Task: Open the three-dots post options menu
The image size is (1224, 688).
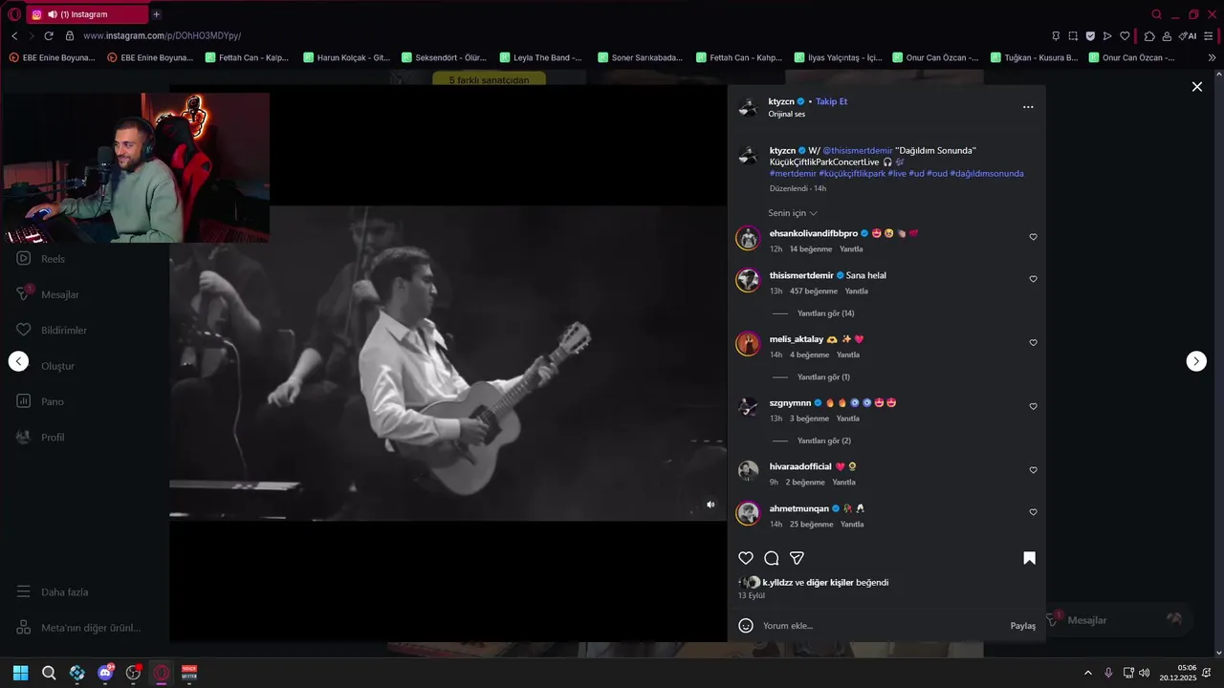Action: coord(1028,107)
